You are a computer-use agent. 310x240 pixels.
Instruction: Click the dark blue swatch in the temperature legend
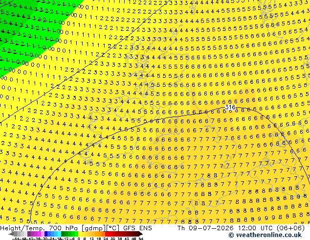[x=46, y=234]
